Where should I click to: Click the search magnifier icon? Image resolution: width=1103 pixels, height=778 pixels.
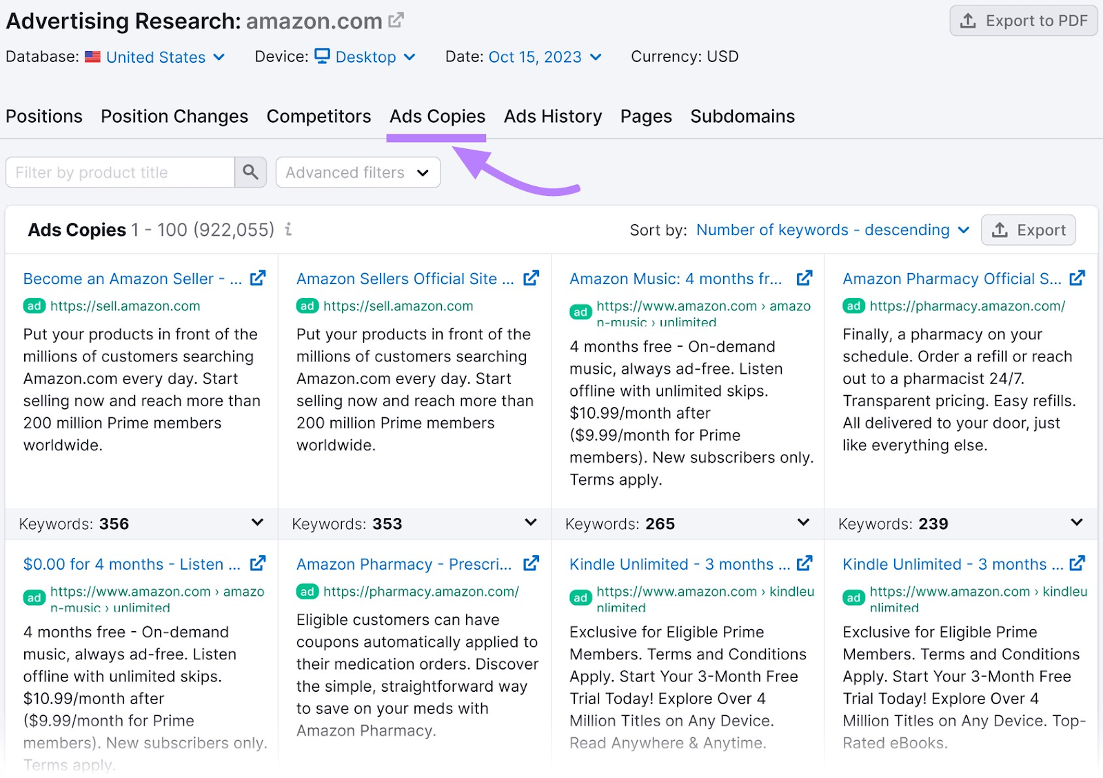[250, 172]
